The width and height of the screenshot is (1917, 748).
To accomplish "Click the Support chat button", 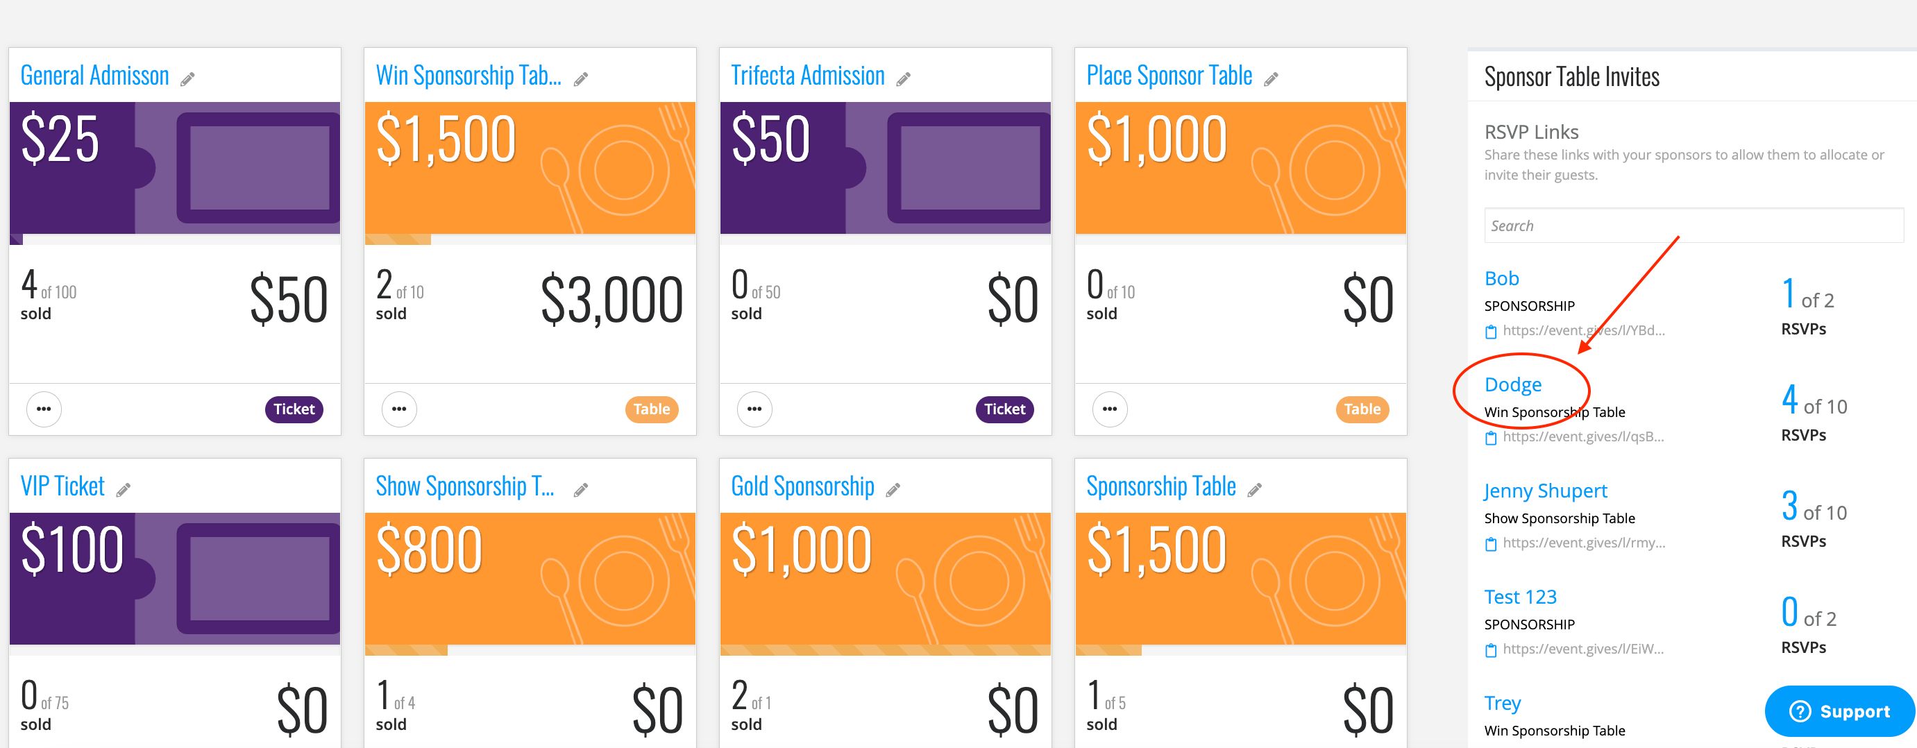I will pos(1839,711).
